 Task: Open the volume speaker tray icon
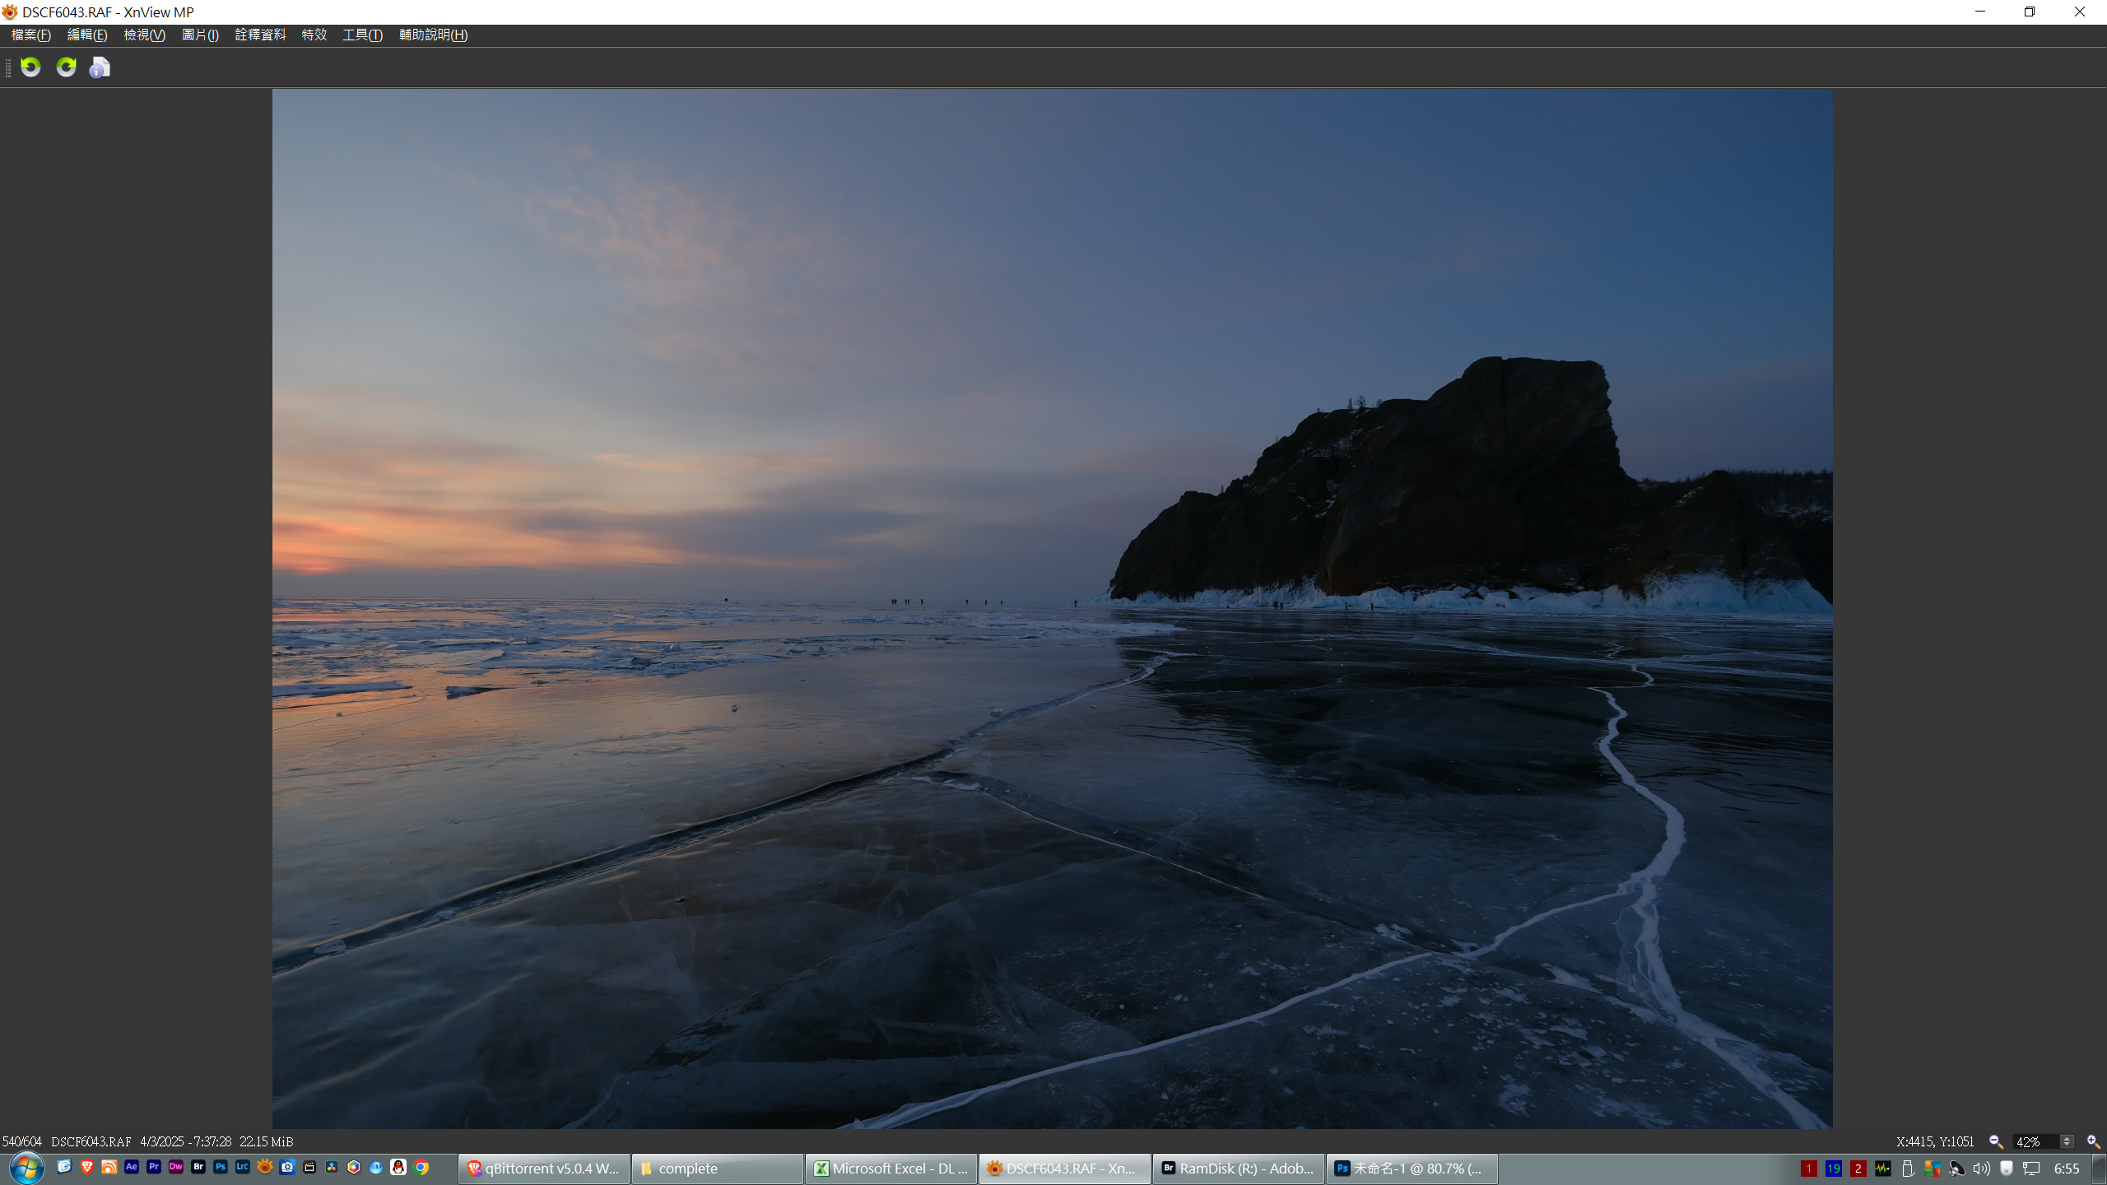[1981, 1169]
